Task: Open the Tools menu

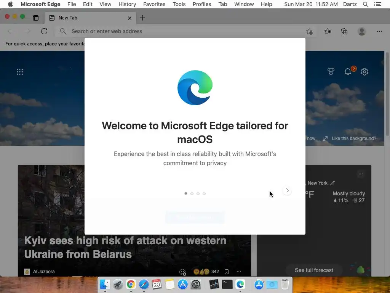Action: (x=179, y=4)
